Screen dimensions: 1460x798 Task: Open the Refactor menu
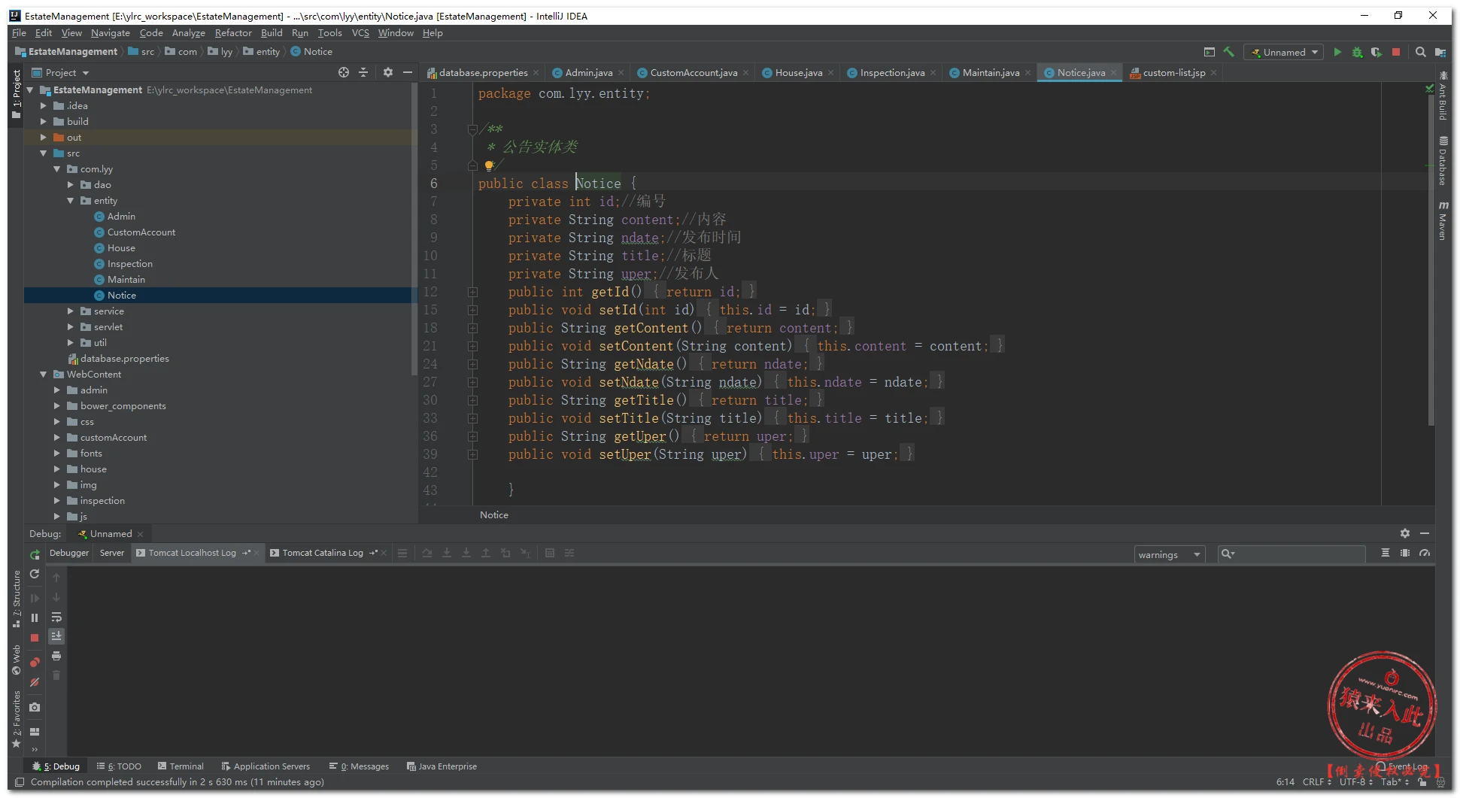tap(233, 33)
